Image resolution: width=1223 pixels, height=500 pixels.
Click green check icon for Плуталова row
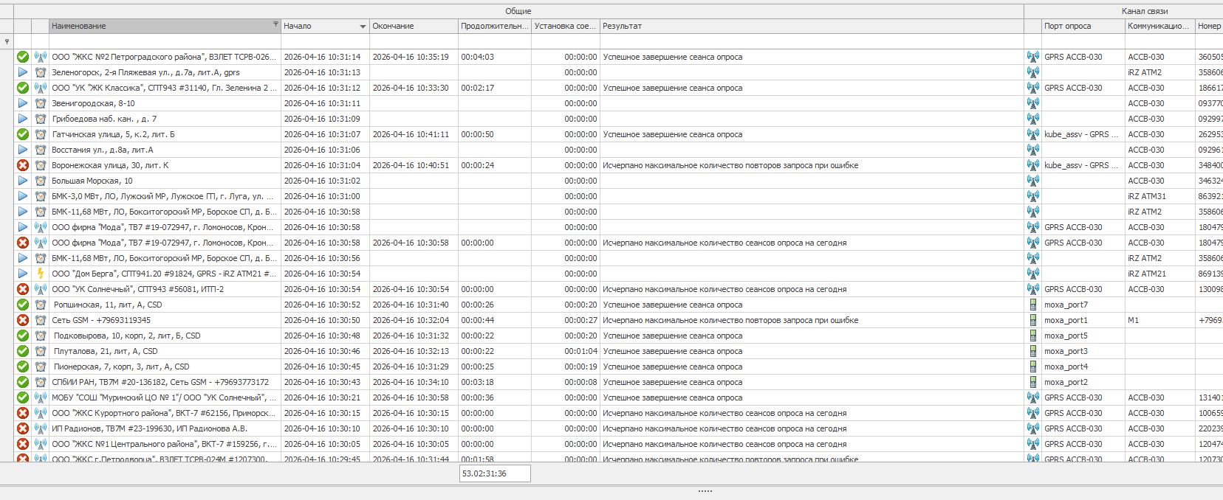23,351
